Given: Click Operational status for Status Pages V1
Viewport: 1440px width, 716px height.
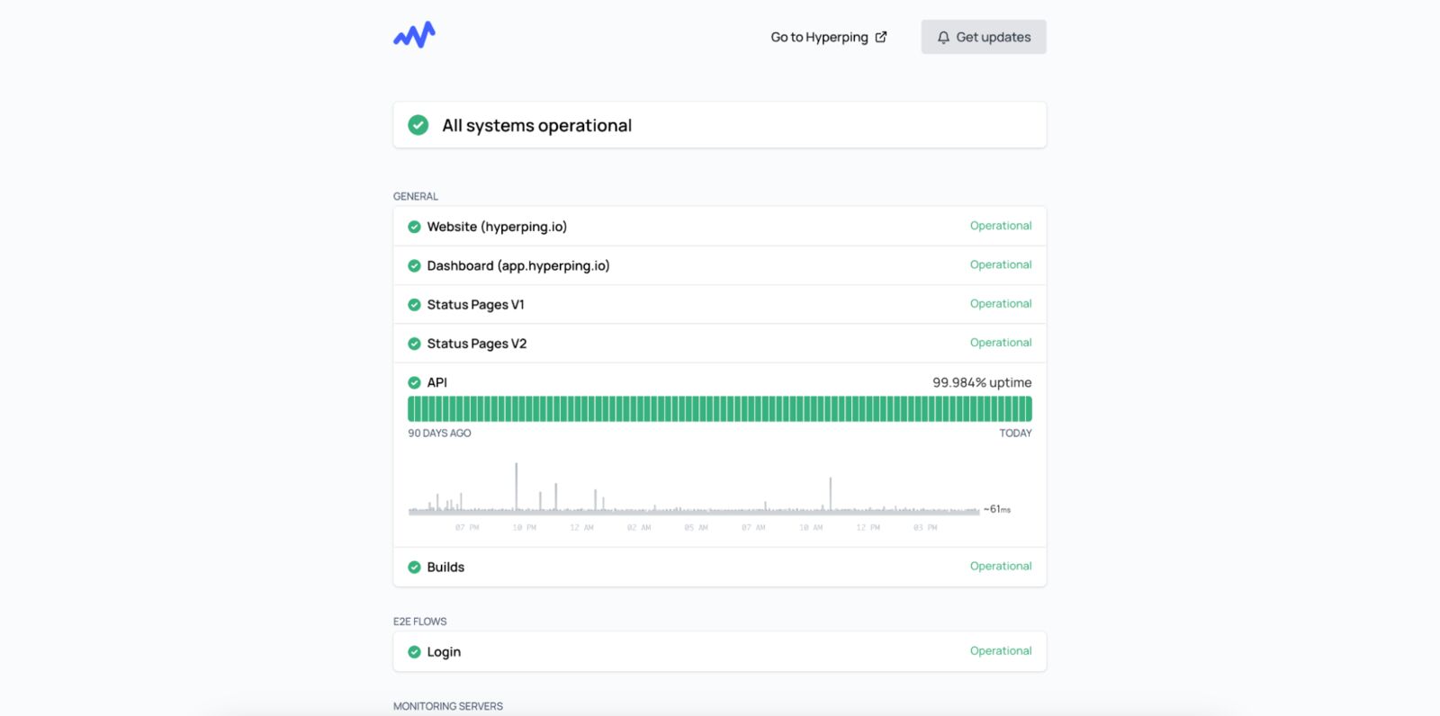Looking at the screenshot, I should click(x=1001, y=304).
